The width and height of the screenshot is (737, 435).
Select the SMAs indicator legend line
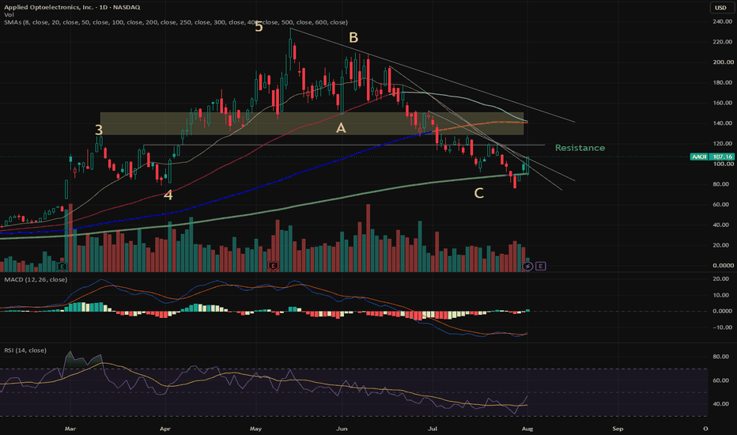(x=176, y=22)
